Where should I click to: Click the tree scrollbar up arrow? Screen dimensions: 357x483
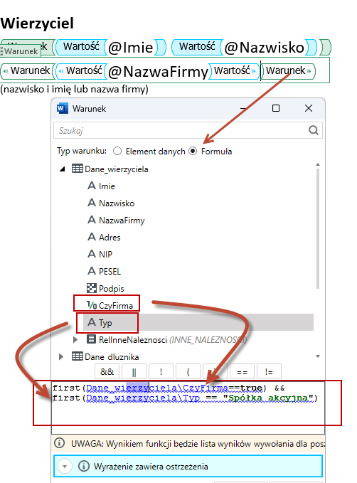318,165
